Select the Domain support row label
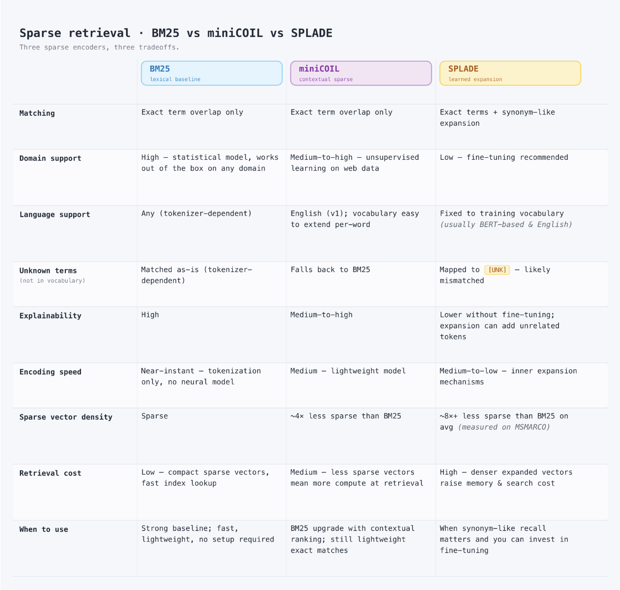This screenshot has width=620, height=590. point(50,159)
